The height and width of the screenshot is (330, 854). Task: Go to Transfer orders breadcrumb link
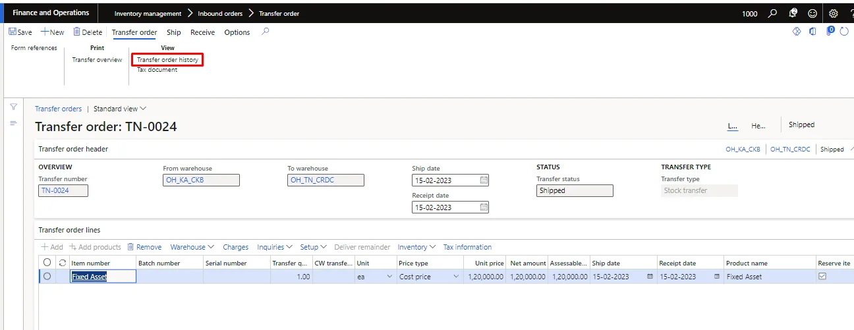click(59, 109)
